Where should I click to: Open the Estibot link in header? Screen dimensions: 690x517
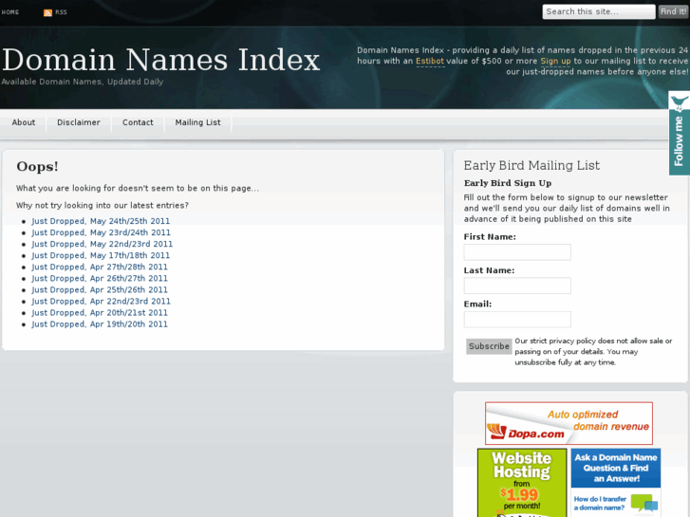pos(430,61)
